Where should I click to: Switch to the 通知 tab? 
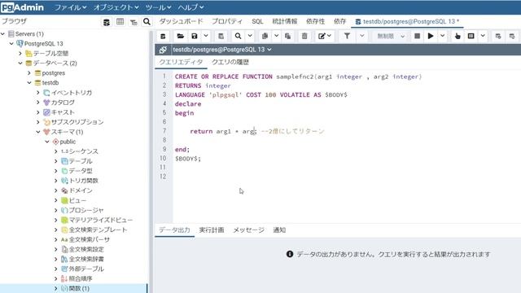[279, 230]
